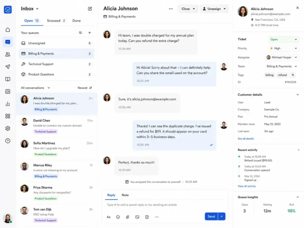The width and height of the screenshot is (304, 228).
Task: Open the Reports bar chart icon
Action: (8, 104)
